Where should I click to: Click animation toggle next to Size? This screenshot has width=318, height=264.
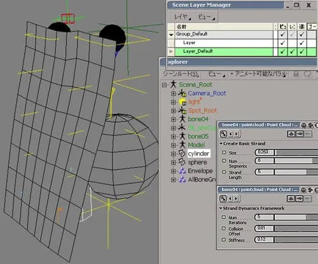[224, 152]
